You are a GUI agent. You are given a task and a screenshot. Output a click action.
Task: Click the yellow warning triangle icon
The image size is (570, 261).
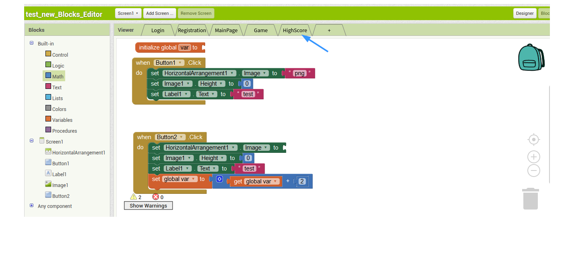click(134, 197)
